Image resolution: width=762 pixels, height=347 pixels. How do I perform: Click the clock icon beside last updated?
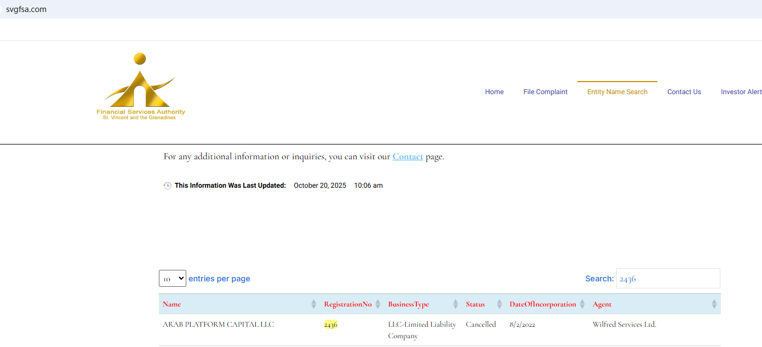click(168, 186)
